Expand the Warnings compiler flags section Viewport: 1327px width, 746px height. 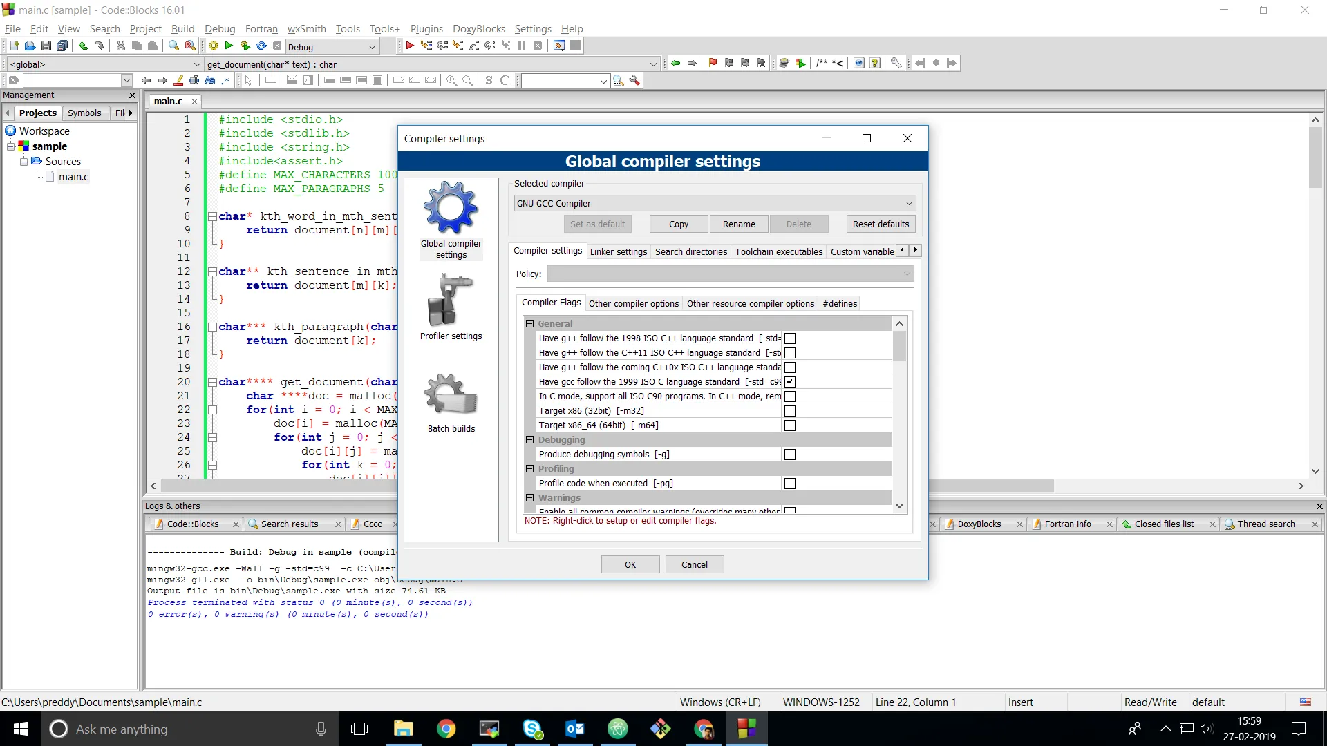(x=530, y=497)
